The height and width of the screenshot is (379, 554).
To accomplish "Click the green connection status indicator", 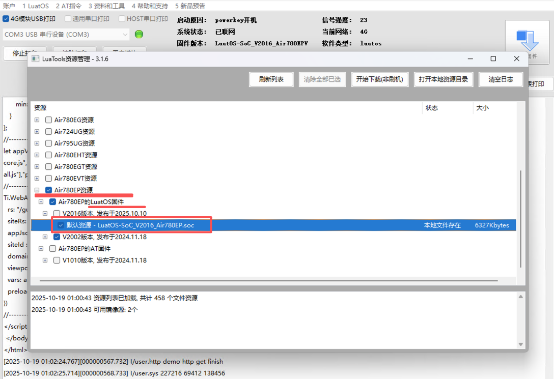I will point(139,34).
